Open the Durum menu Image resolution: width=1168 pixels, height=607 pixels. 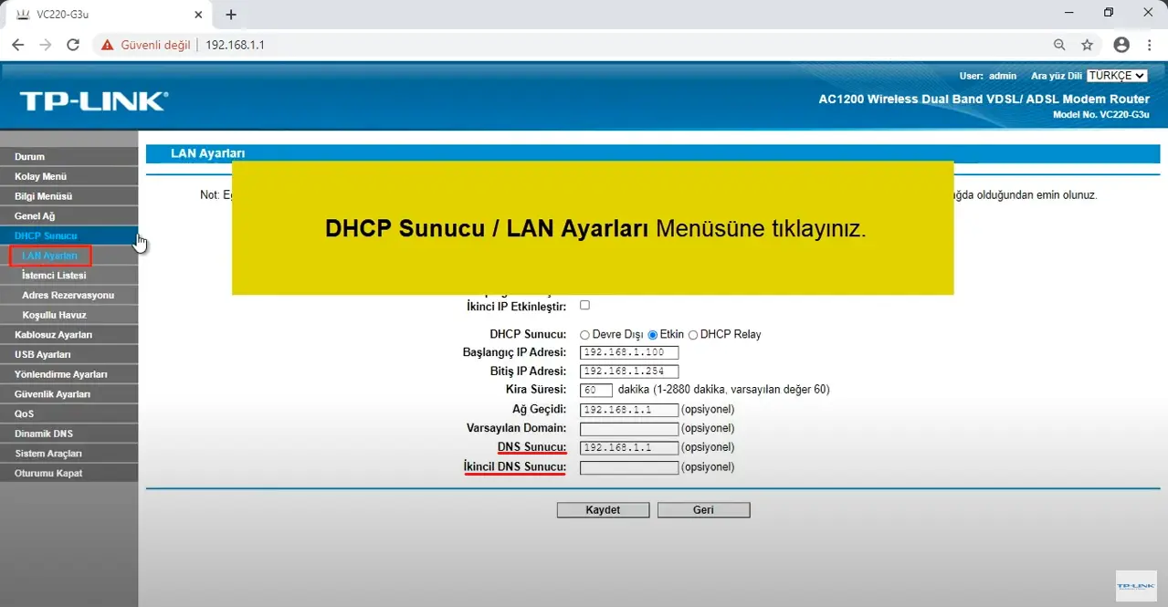(69, 156)
